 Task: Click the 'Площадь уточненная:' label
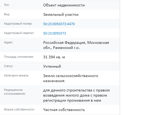coord(19,57)
